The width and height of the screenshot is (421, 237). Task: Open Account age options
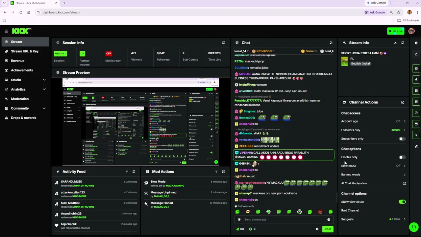click(374, 121)
